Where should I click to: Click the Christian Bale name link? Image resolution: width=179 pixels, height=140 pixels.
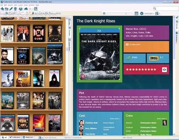[x=91, y=123]
